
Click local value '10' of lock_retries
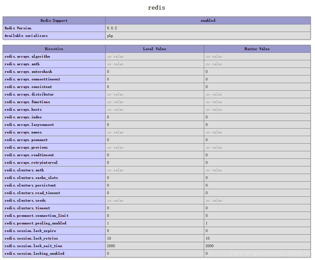pyautogui.click(x=109, y=238)
